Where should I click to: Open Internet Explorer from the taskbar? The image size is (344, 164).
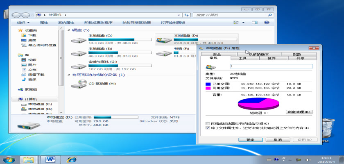click(x=72, y=159)
